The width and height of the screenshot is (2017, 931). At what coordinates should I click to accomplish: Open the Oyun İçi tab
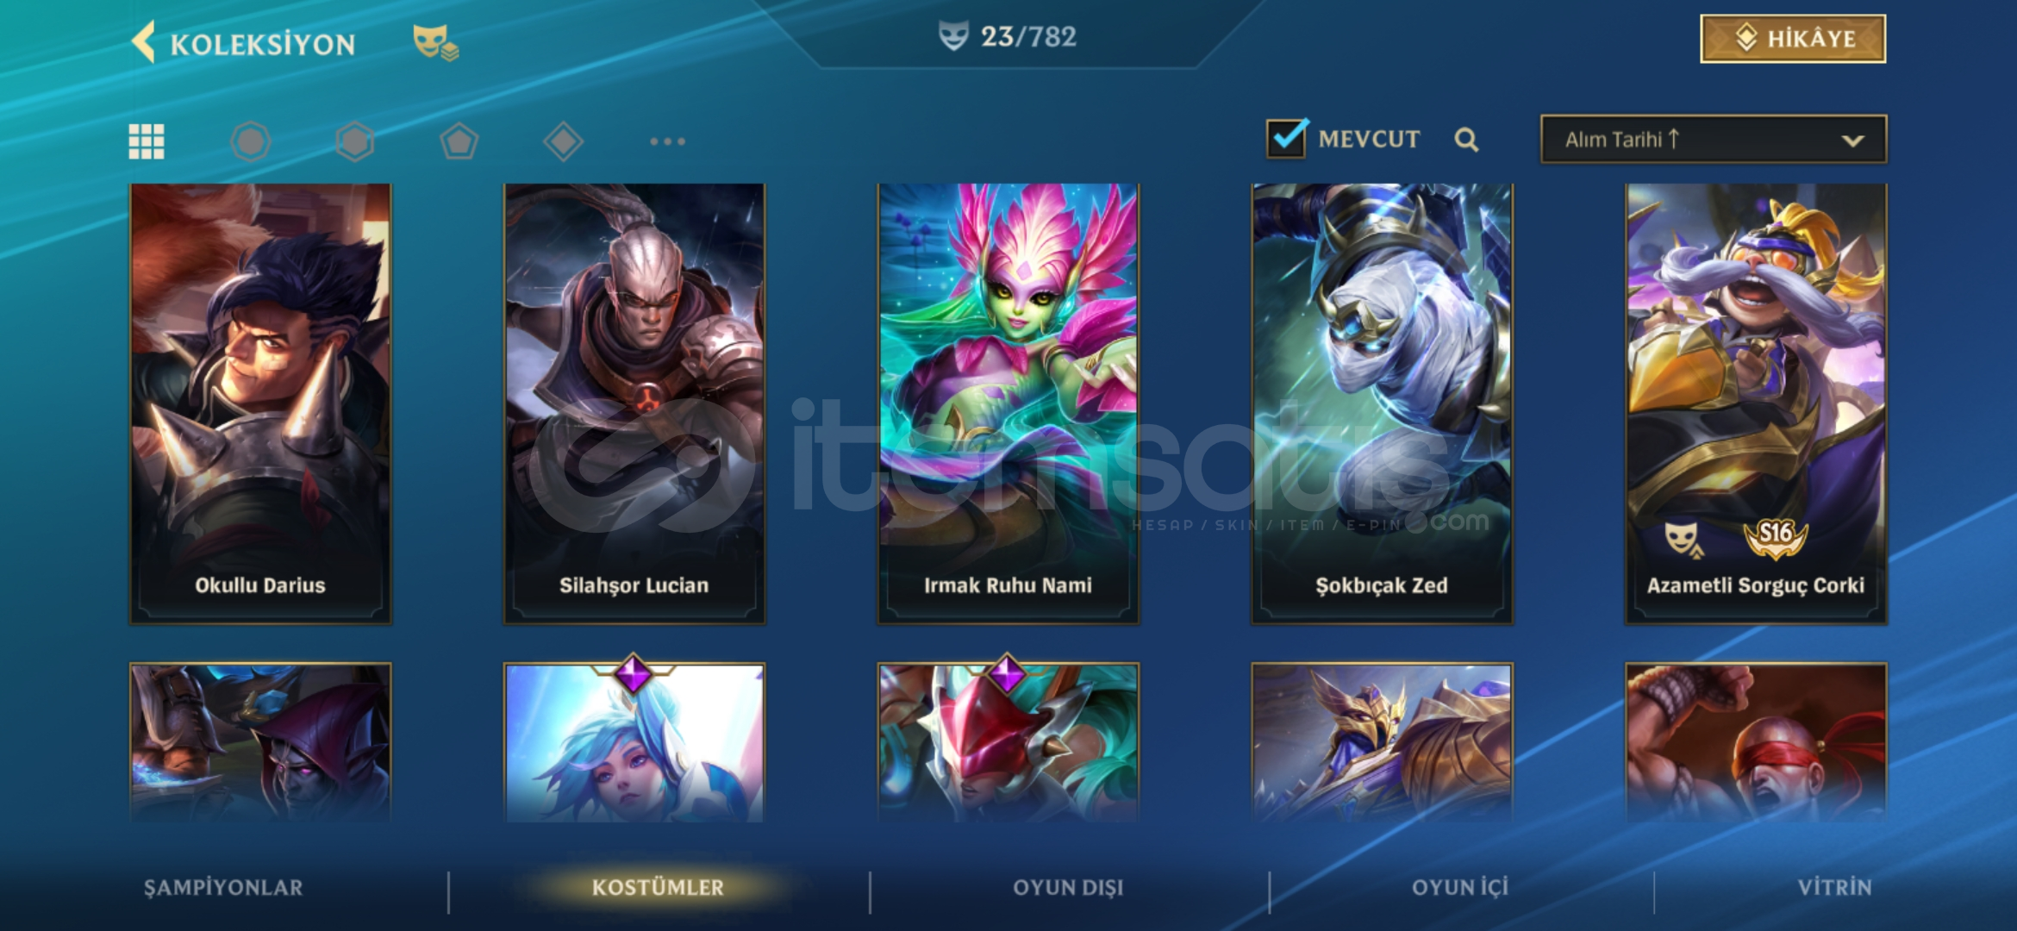(x=1460, y=888)
